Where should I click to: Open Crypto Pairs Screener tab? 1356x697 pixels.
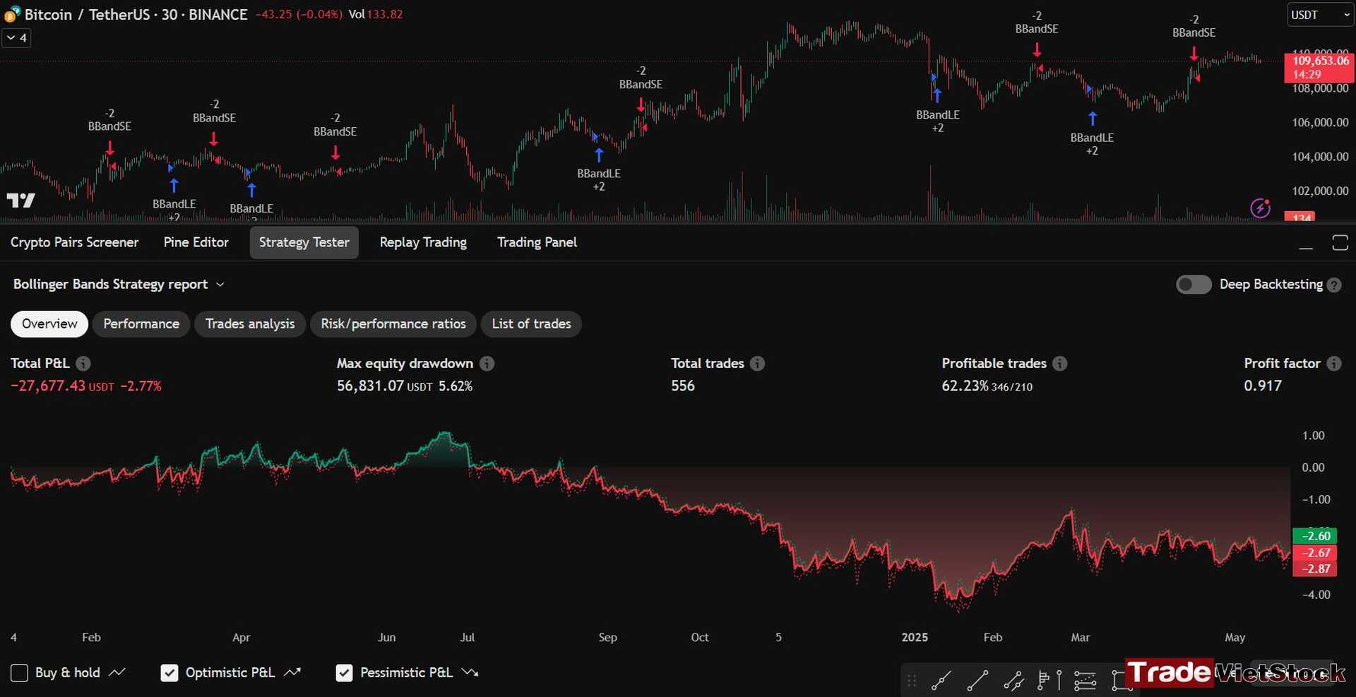[74, 242]
